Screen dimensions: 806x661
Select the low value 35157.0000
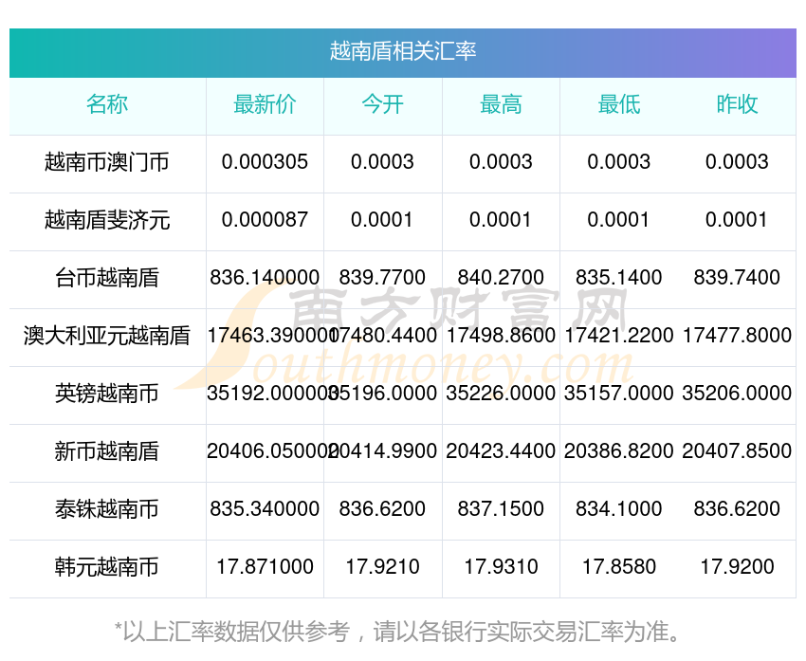[x=619, y=394]
